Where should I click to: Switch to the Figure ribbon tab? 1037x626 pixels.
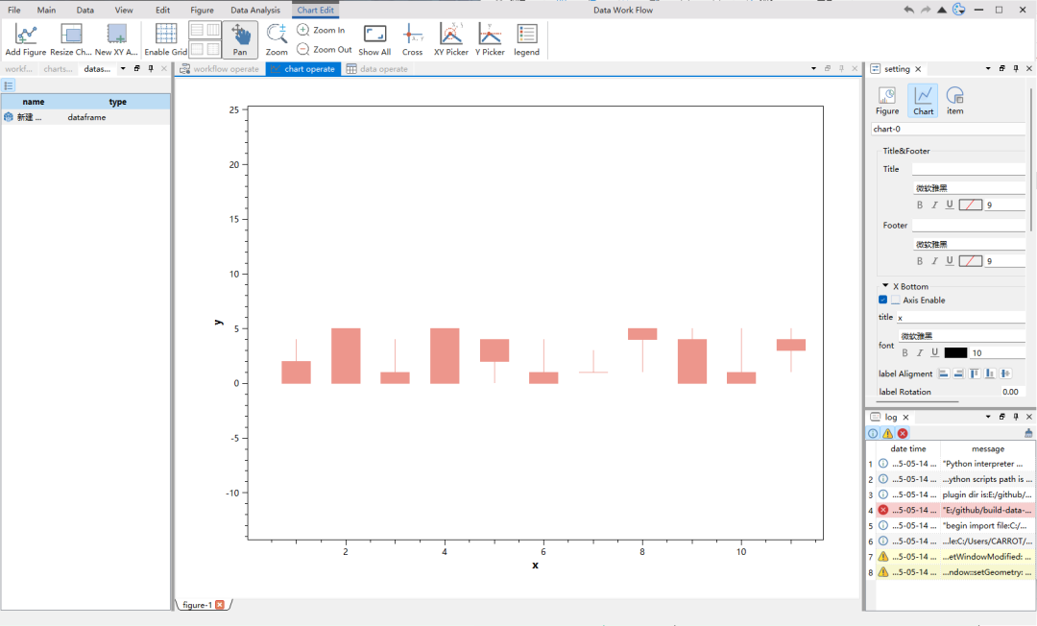coord(202,10)
